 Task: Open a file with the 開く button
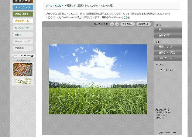tap(168, 30)
